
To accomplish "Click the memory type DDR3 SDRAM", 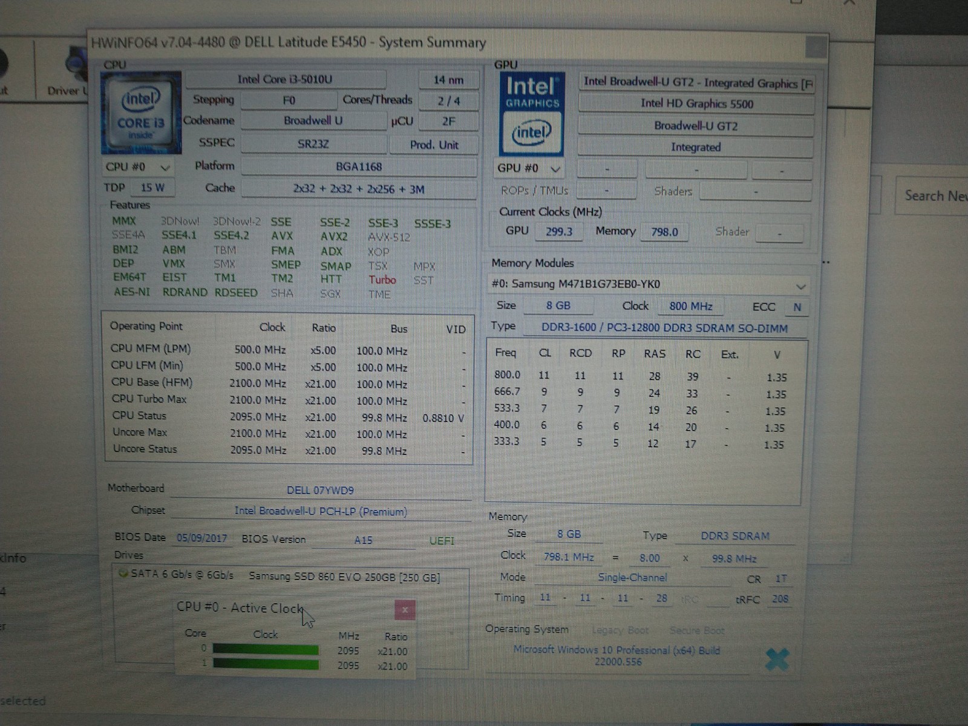I will tap(735, 536).
